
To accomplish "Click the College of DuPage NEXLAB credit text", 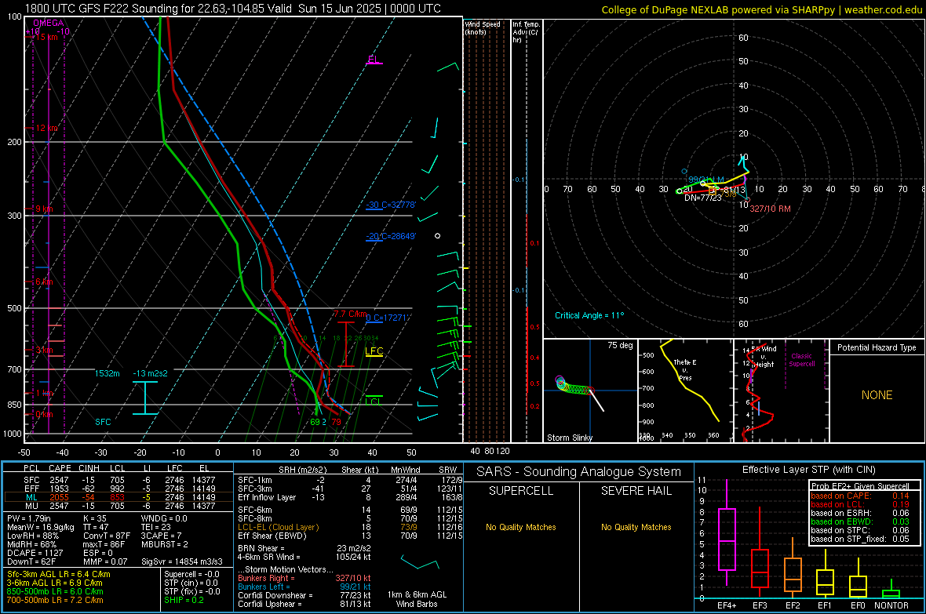I will tap(762, 9).
